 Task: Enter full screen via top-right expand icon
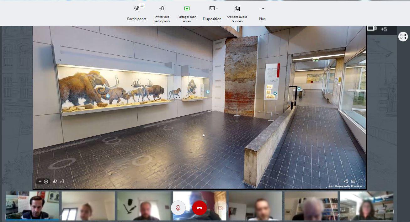click(403, 36)
